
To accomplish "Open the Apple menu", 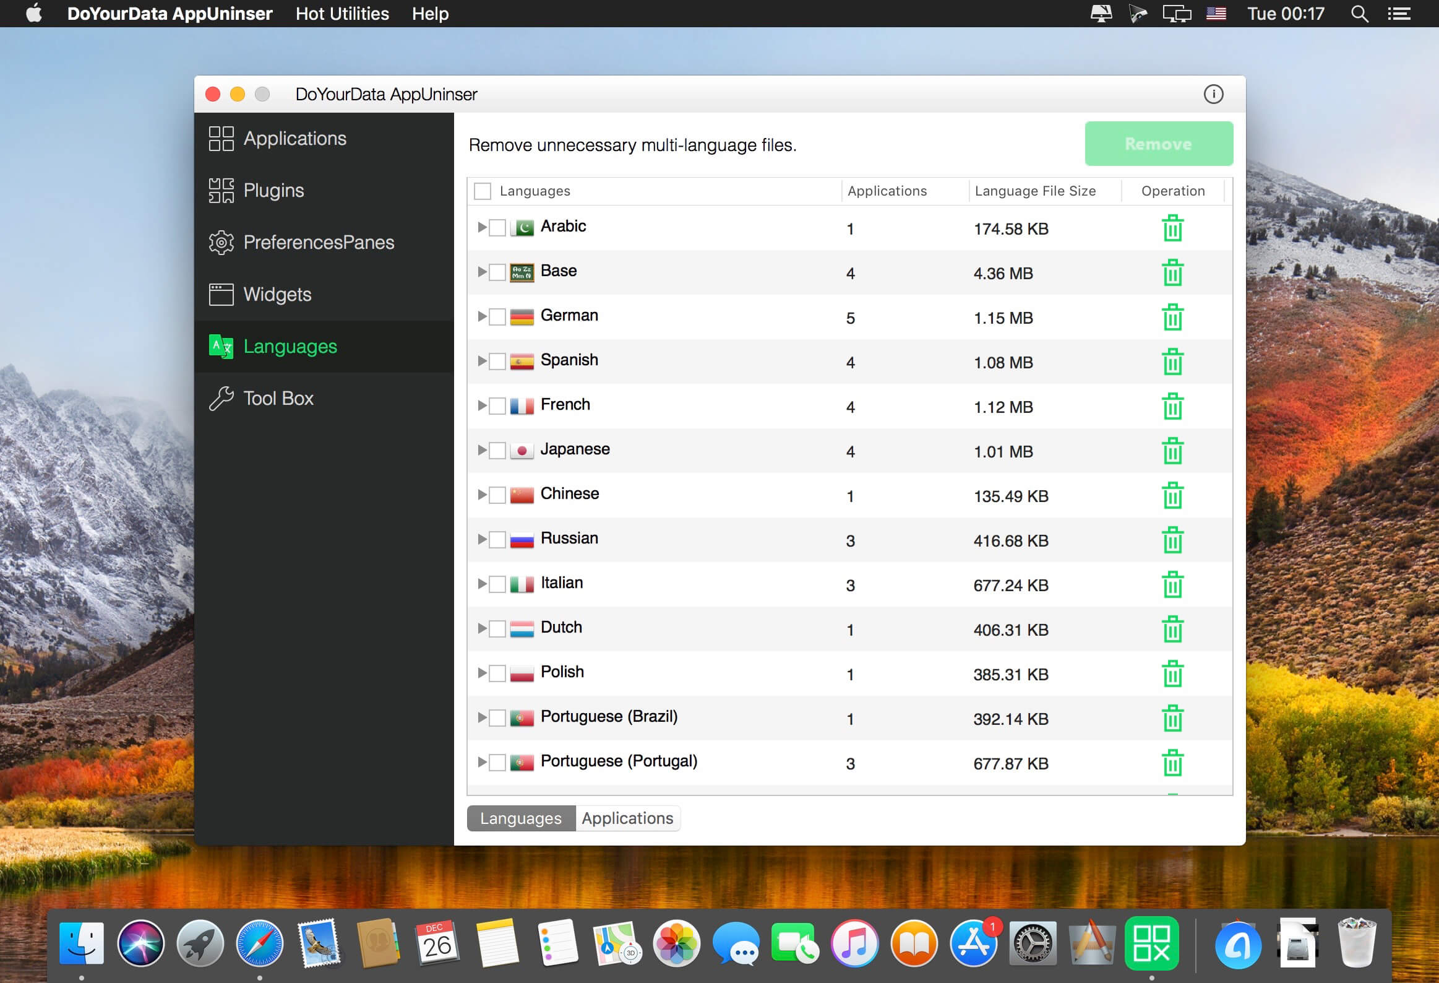I will 34,14.
